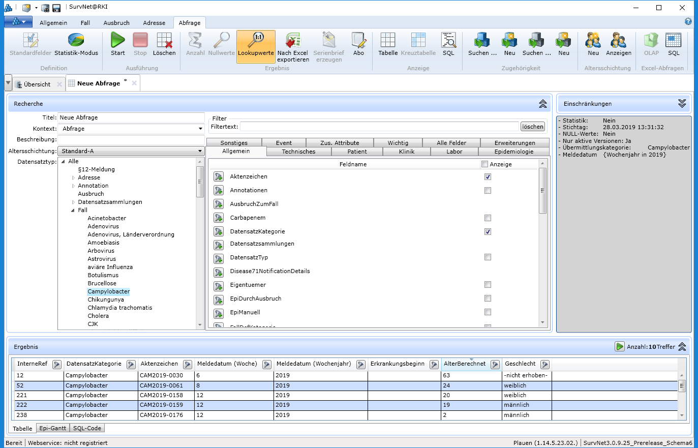This screenshot has height=448, width=698.
Task: Enable the Annotationen Anzeige checkbox
Action: 488,191
